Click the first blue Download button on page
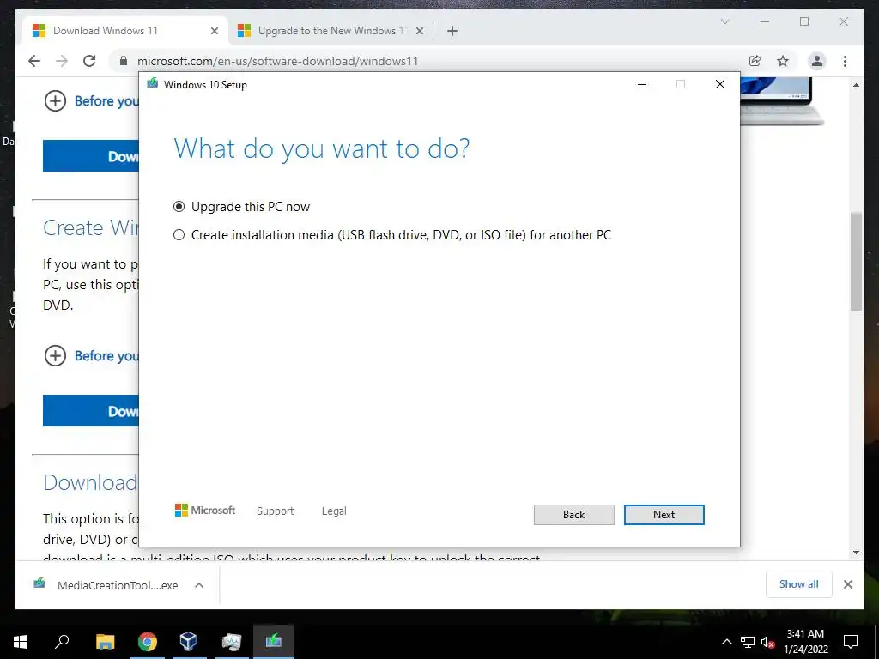The image size is (879, 659). [91, 156]
